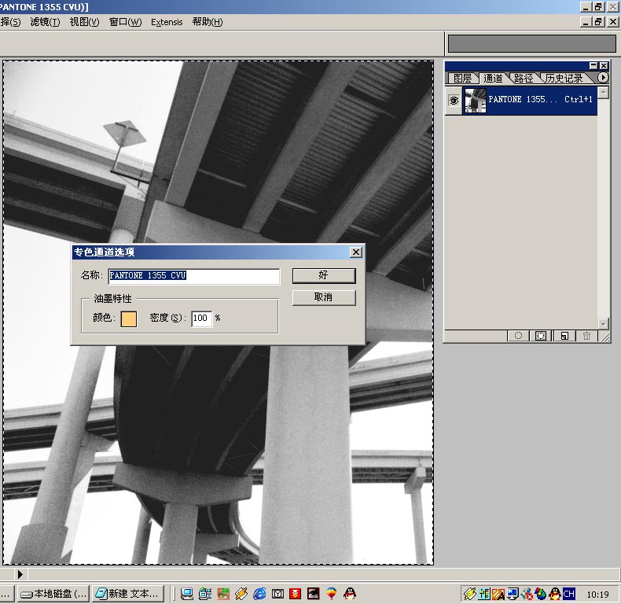This screenshot has height=604, width=621.
Task: Click the QQ penguin system tray icon
Action: [x=555, y=594]
